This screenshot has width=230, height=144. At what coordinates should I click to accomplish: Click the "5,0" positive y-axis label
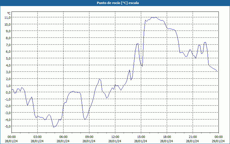pyautogui.click(x=8, y=58)
